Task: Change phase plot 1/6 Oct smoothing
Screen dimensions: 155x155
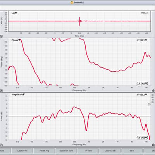Action: tap(142, 83)
